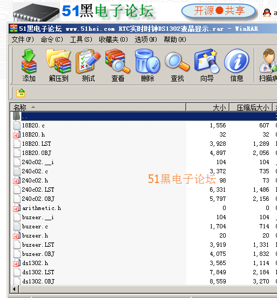Image resolution: width=277 pixels, height=298 pixels.
Task: Sort by Packed Size (压缩后大小) column header
Action: [251, 107]
